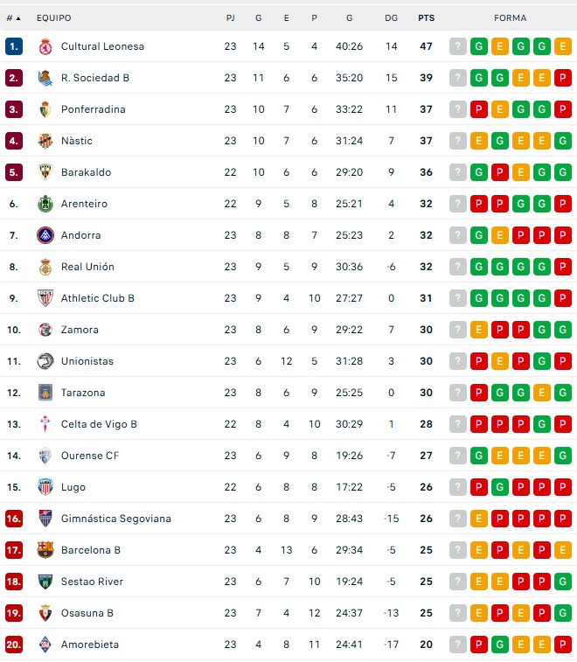Open the Ponferradina team link
577x662 pixels.
pyautogui.click(x=93, y=109)
